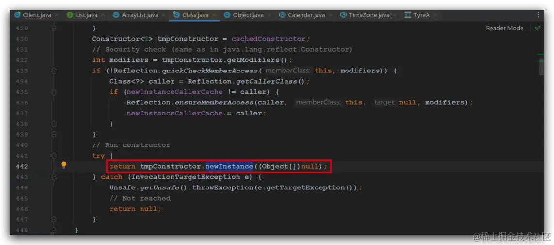Viewport: 554px width, 245px height.
Task: Close the Calendar.java tab
Action: pyautogui.click(x=331, y=15)
